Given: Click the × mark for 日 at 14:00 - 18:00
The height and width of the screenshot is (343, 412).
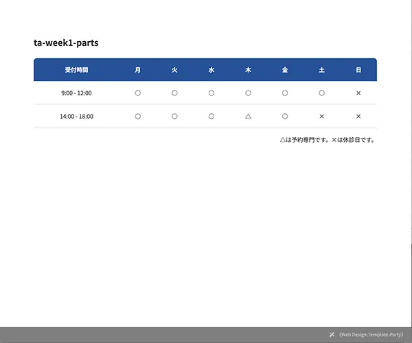Looking at the screenshot, I should coord(358,117).
